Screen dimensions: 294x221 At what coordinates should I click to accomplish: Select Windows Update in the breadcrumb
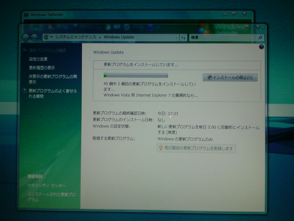(119, 37)
